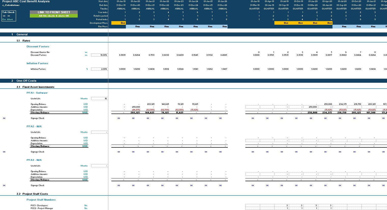The height and width of the screenshot is (210, 387).
Task: Click the Err Alert link in Tab Check box
Action: (x=8, y=19)
